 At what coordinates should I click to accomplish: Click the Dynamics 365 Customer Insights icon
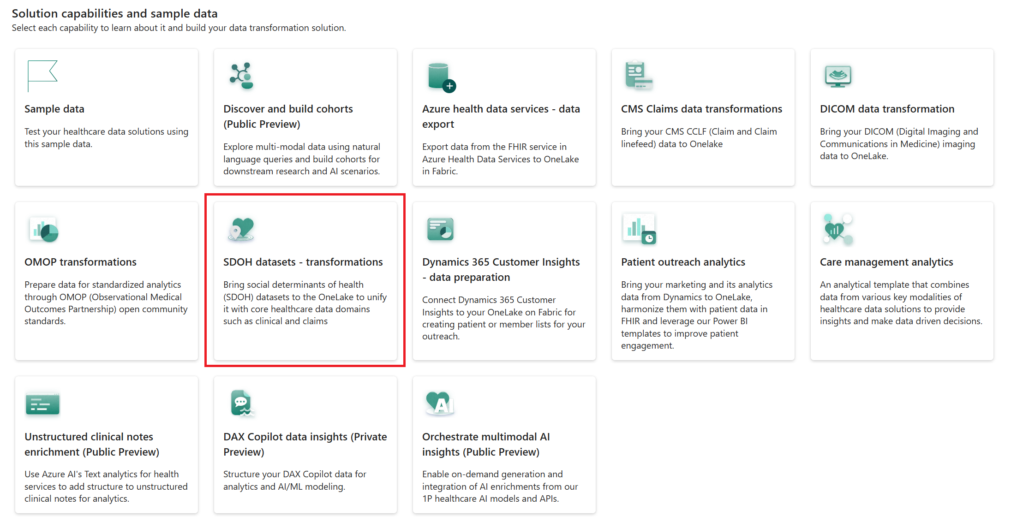[x=440, y=229]
